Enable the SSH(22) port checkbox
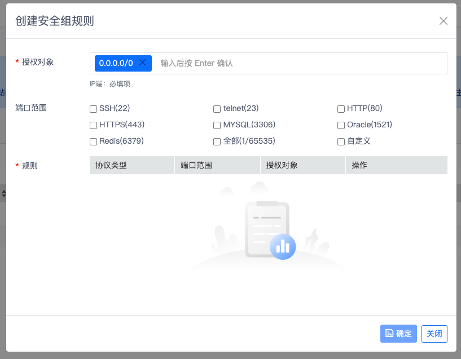This screenshot has width=461, height=359. pyautogui.click(x=94, y=109)
